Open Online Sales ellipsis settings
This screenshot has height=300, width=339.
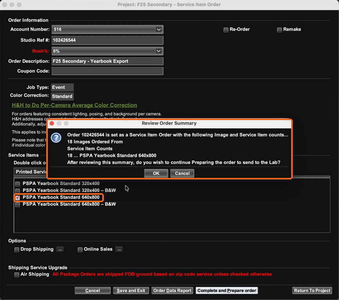(x=119, y=249)
